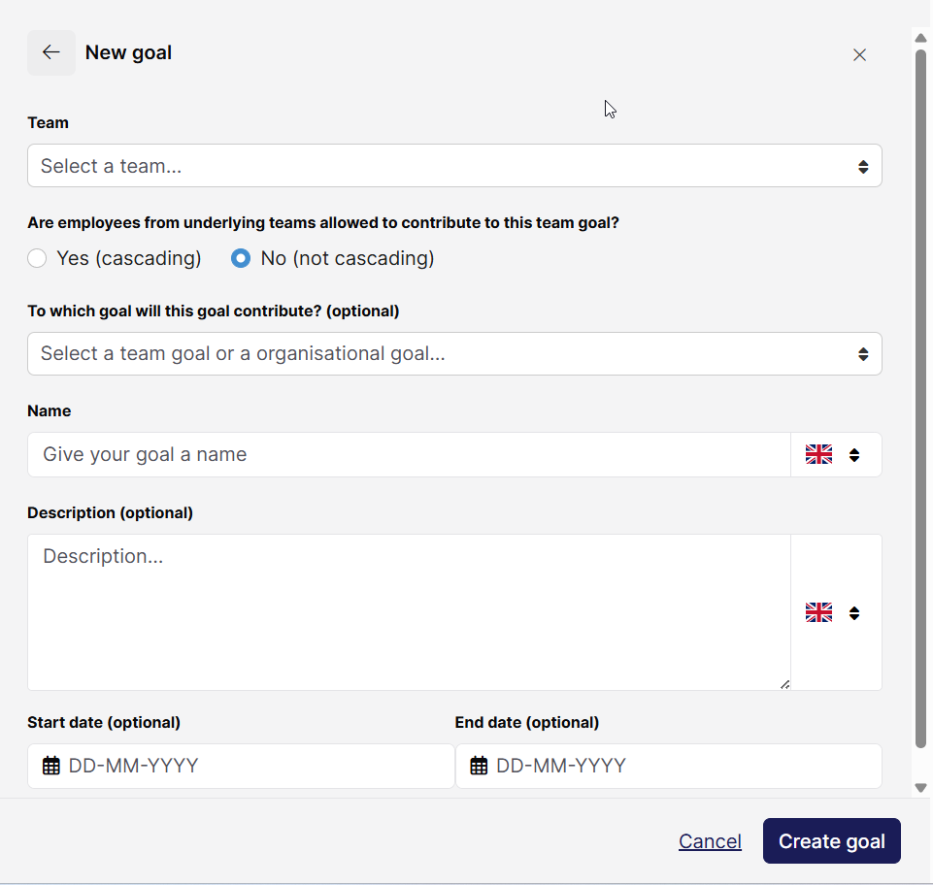Close the New goal dialog
The image size is (933, 885).
859,55
